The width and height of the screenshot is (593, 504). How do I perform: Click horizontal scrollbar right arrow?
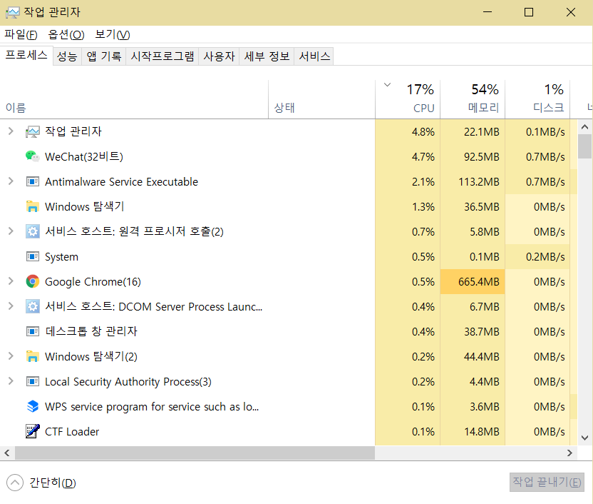point(569,453)
